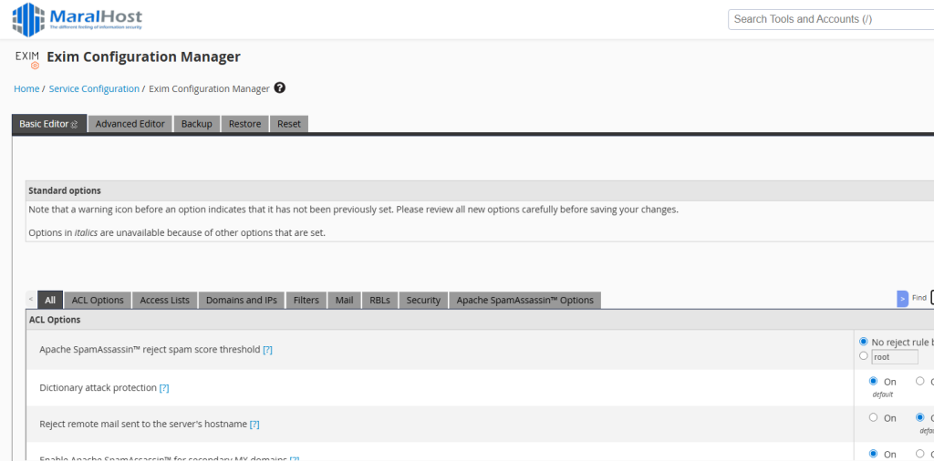Open help for Reject remote mail option
934x461 pixels.
(x=254, y=425)
